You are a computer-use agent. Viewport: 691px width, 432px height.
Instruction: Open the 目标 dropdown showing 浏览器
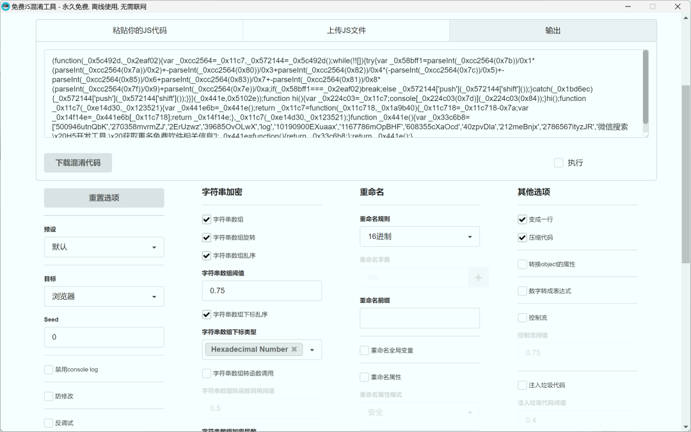[104, 297]
